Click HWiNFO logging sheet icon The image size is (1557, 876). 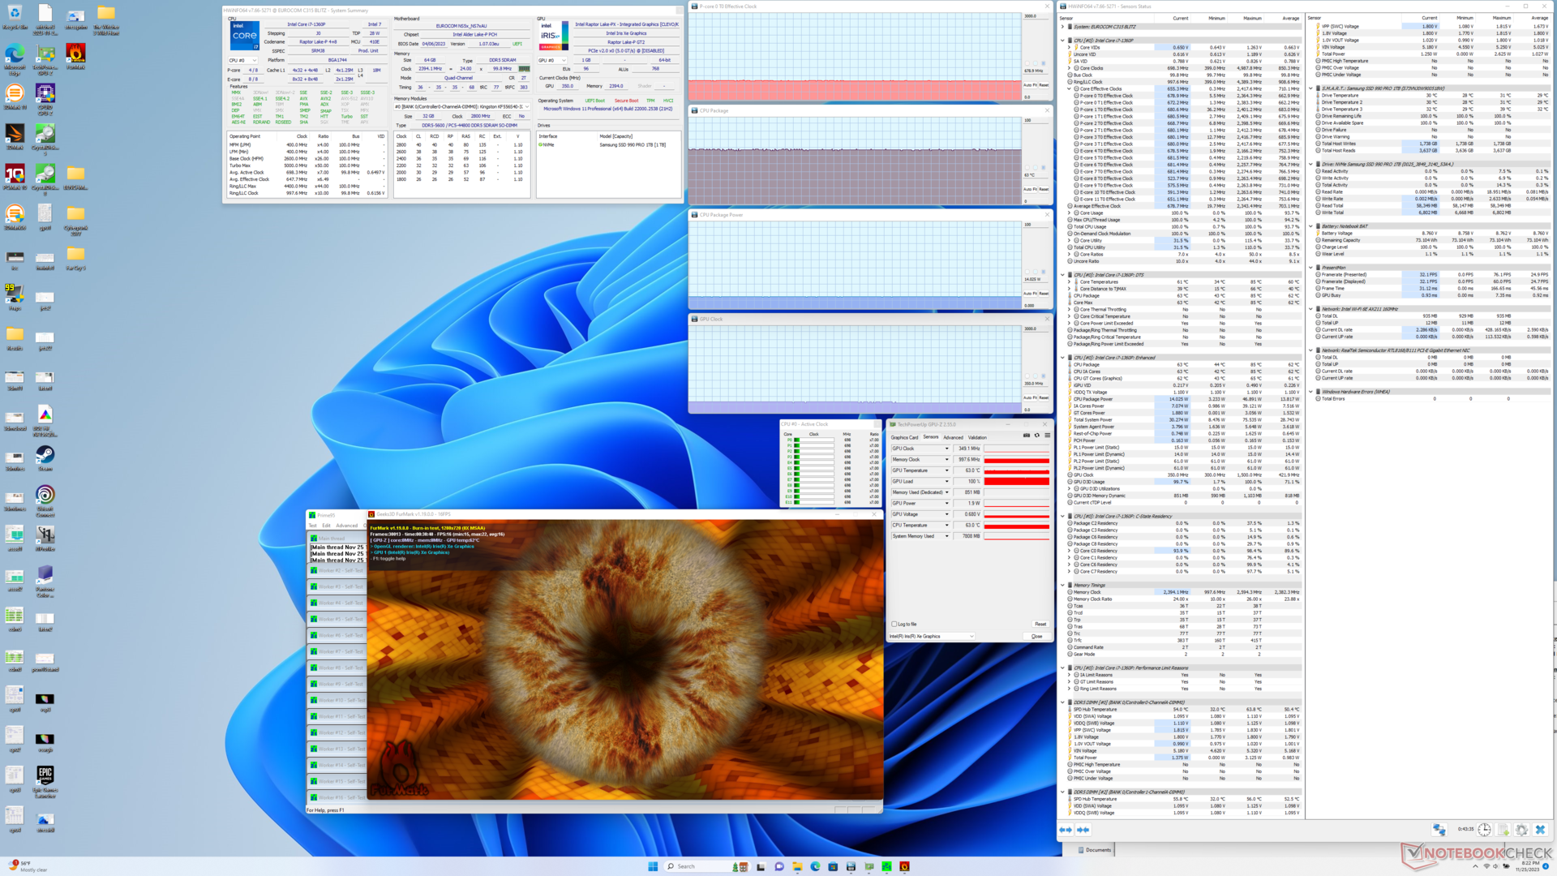pos(1503,830)
